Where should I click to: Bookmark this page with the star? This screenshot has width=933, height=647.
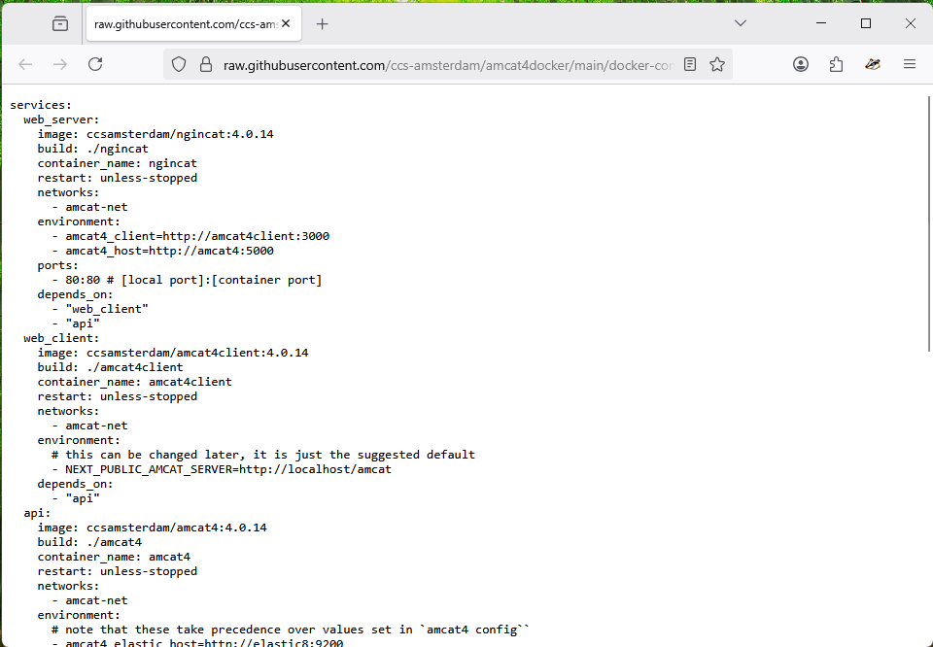717,64
